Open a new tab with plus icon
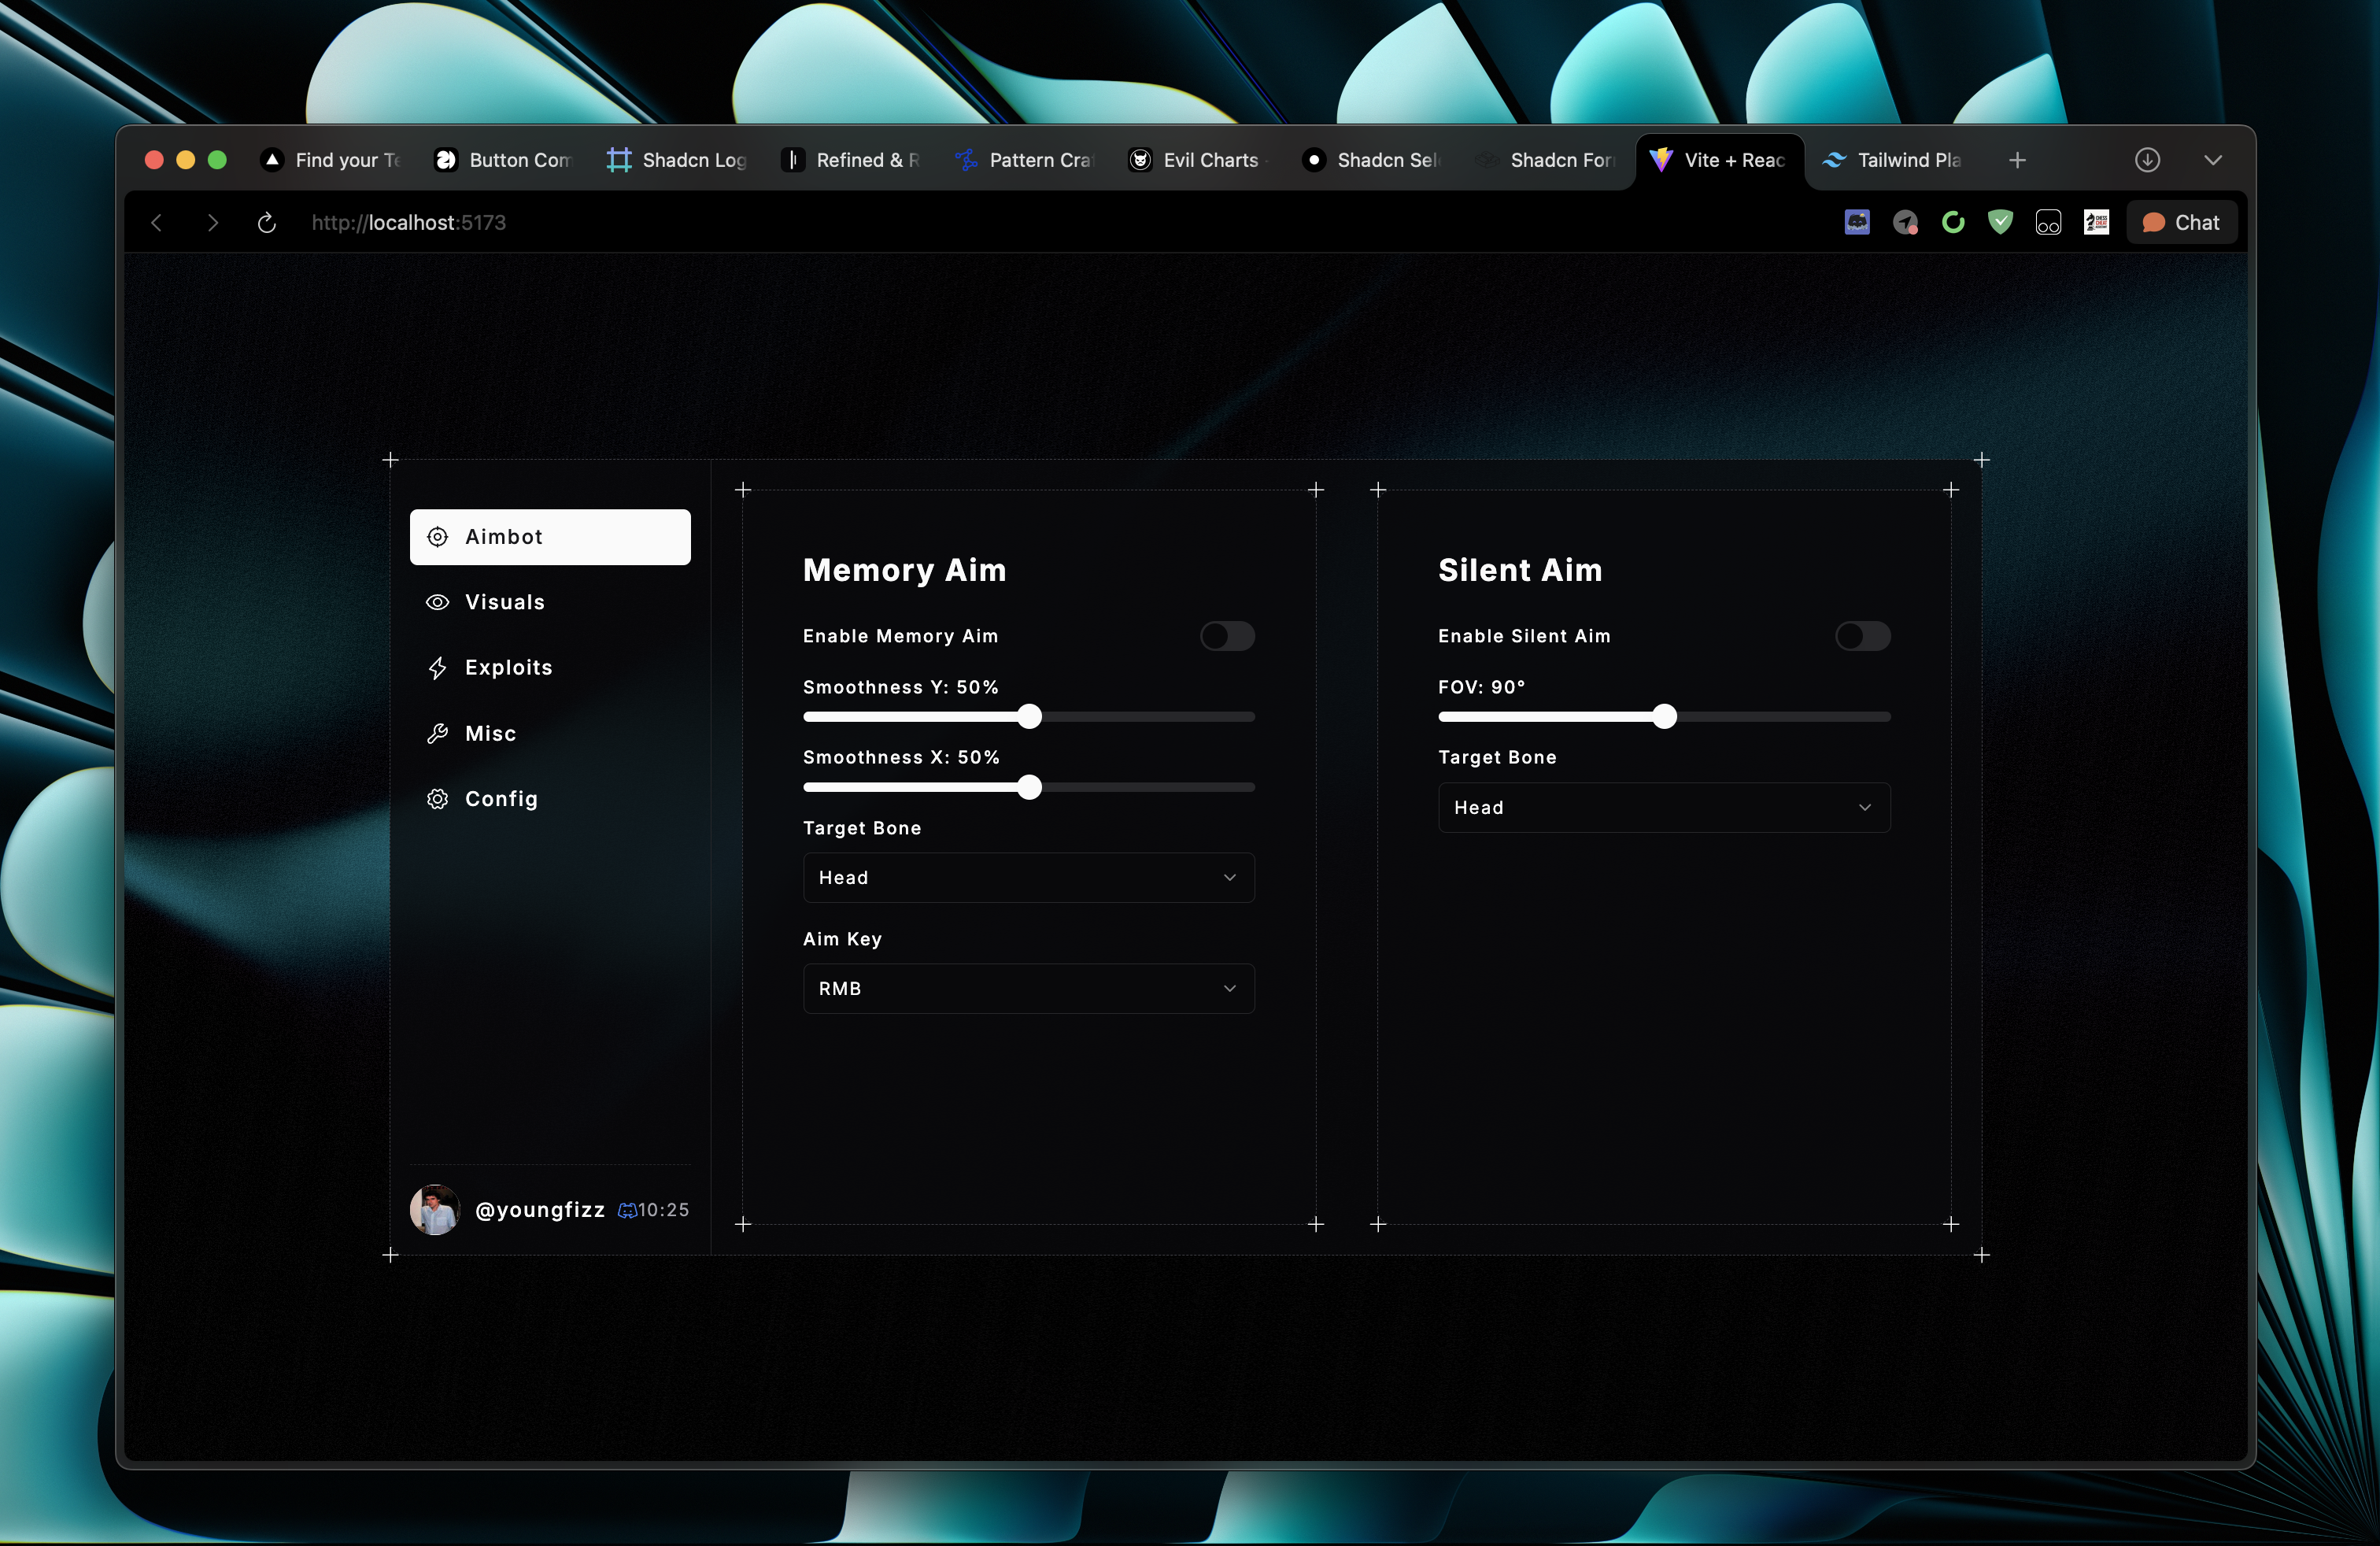 [2017, 160]
